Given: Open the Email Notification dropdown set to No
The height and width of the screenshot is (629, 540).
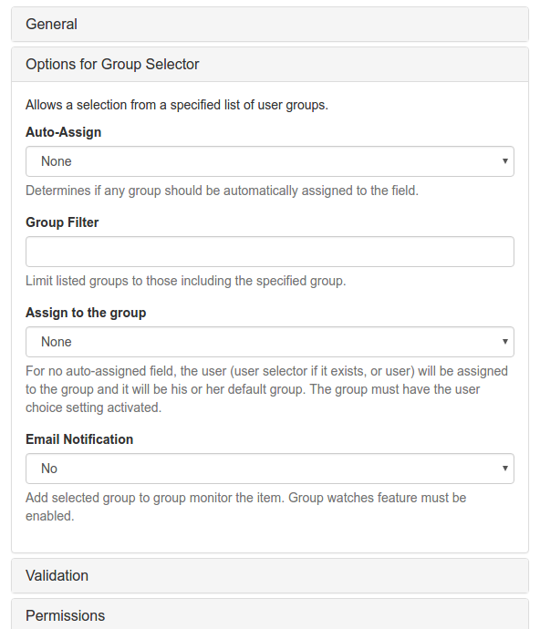Looking at the screenshot, I should coord(270,469).
